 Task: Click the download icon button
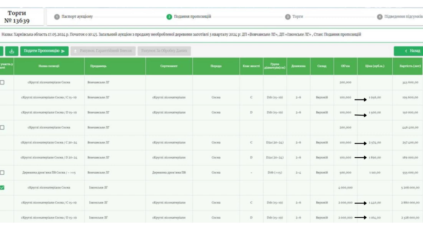coord(12,51)
